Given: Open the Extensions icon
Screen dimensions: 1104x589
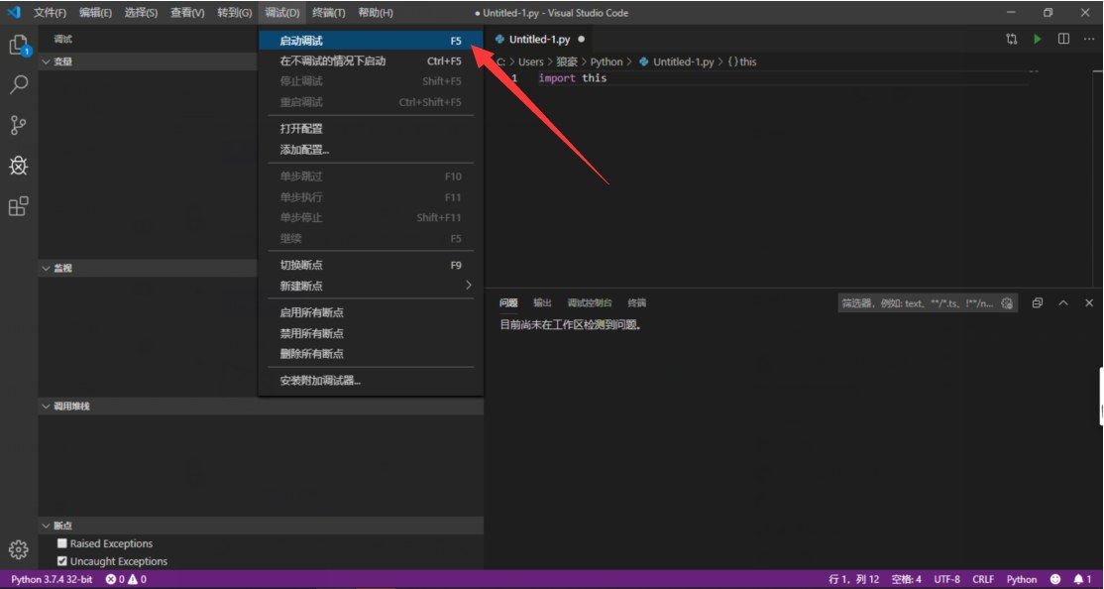Looking at the screenshot, I should (x=18, y=206).
